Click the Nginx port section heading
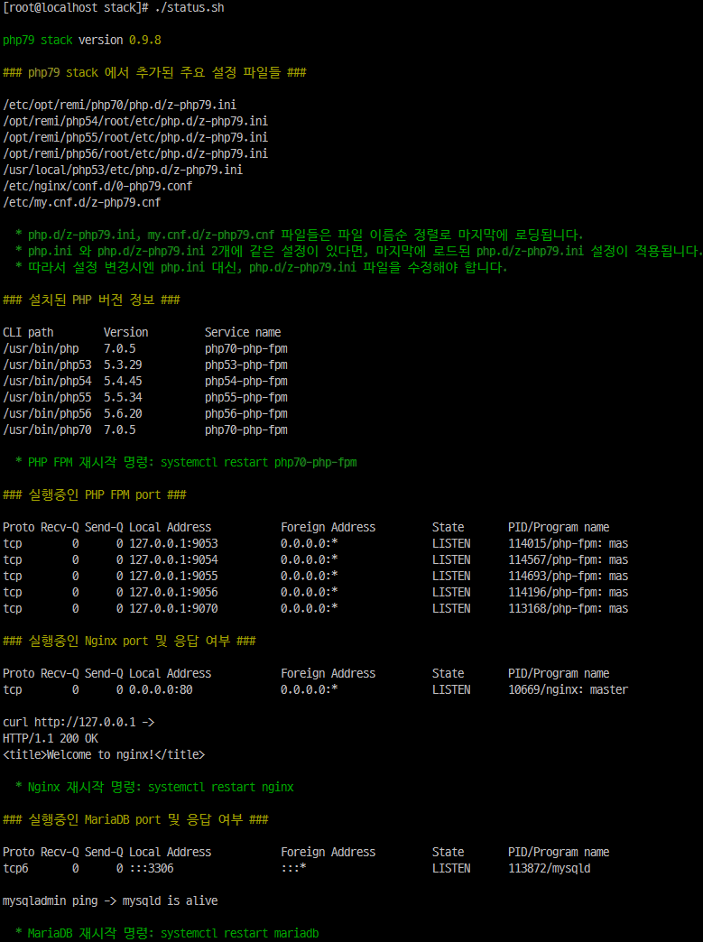 point(129,641)
